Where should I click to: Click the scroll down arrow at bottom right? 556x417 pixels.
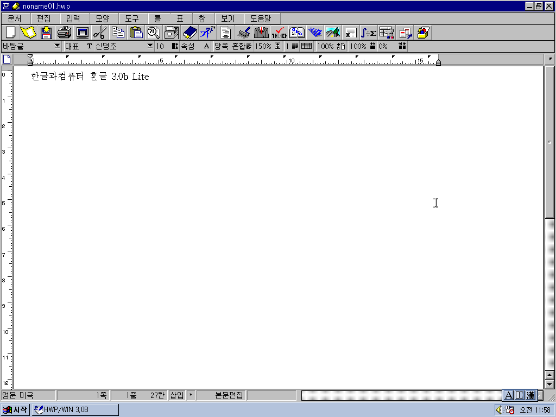point(549,384)
